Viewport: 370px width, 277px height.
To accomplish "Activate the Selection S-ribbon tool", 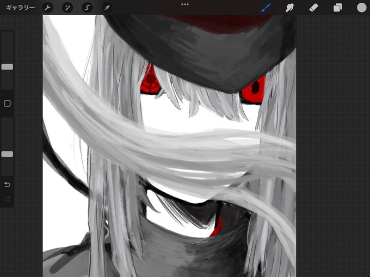I will click(87, 8).
